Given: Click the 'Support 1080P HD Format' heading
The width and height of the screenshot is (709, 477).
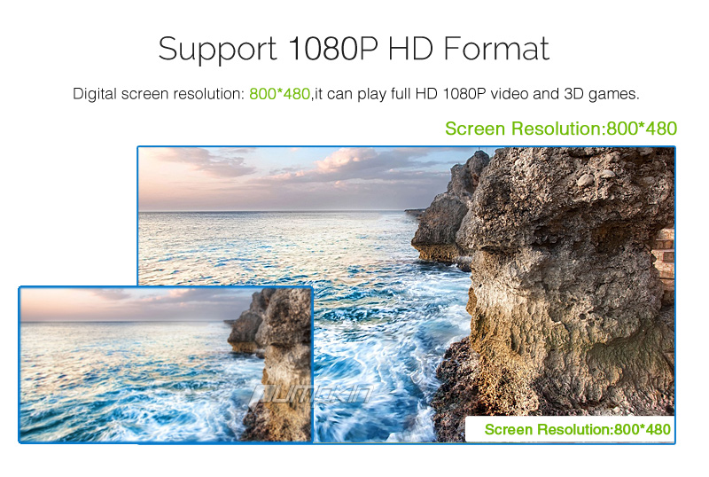Looking at the screenshot, I should (354, 49).
